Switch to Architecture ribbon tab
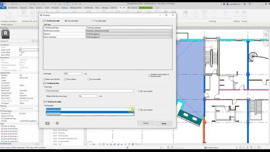Screen dimensions: 270x152 pos(13,8)
